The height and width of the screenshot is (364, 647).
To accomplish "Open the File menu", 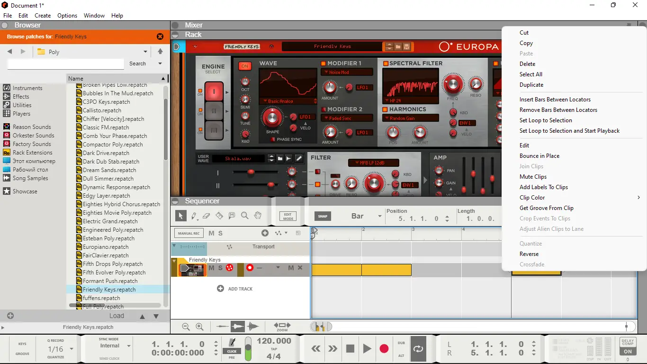I will [x=8, y=16].
